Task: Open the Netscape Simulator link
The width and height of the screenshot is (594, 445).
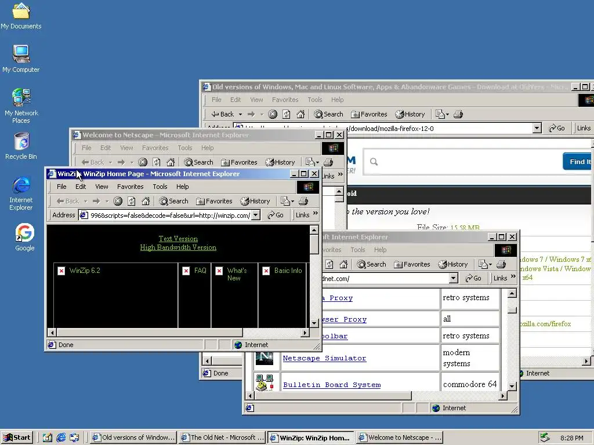Action: [324, 358]
